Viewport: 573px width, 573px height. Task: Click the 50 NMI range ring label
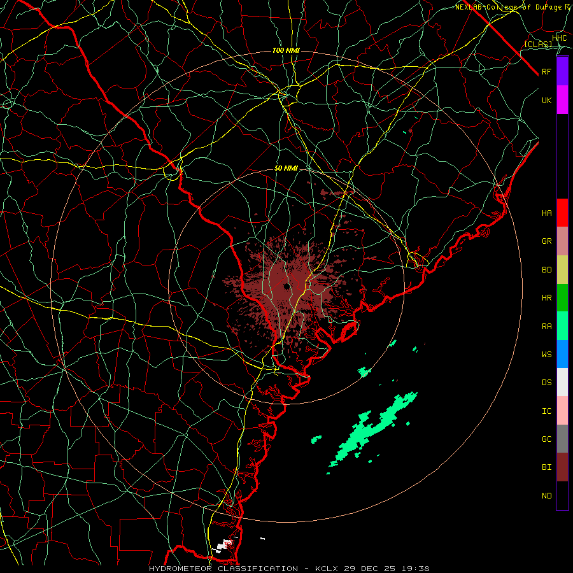(x=286, y=168)
